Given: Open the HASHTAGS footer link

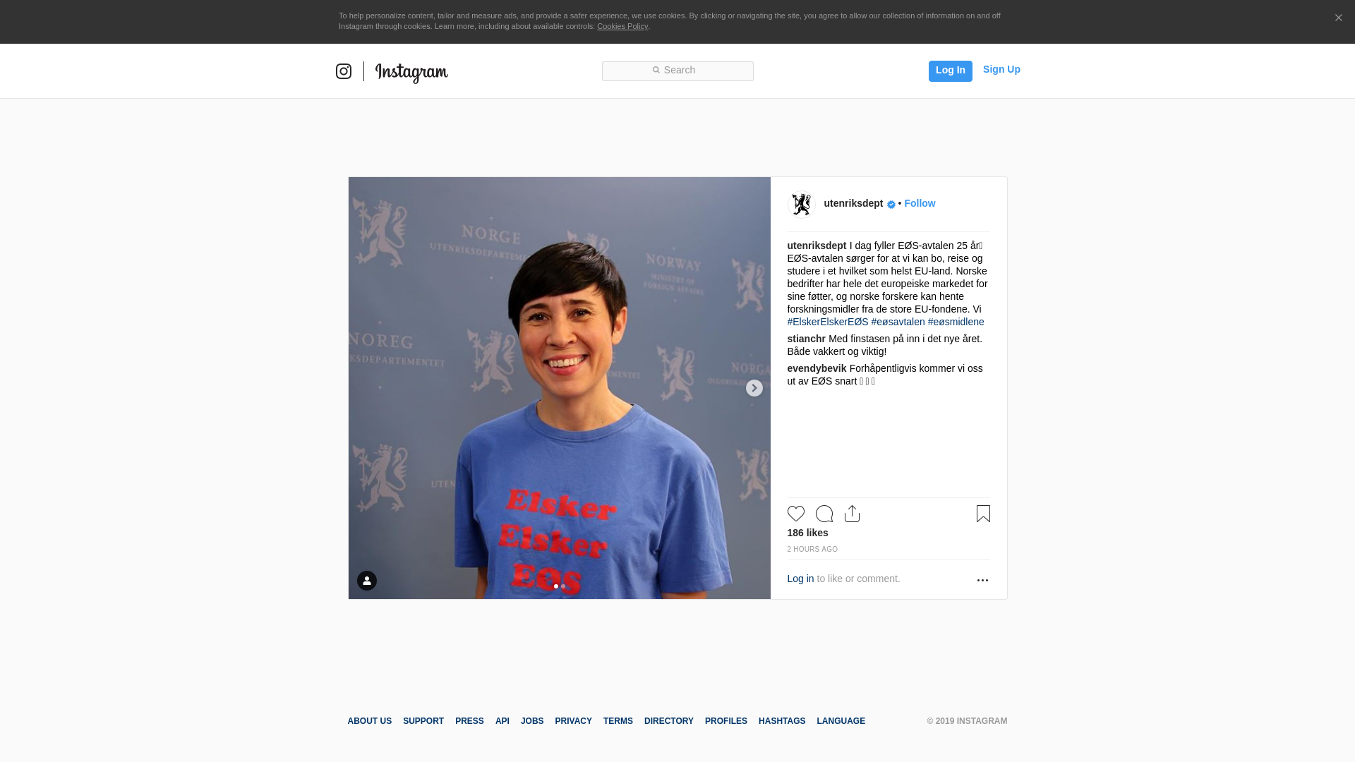Looking at the screenshot, I should pos(782,721).
